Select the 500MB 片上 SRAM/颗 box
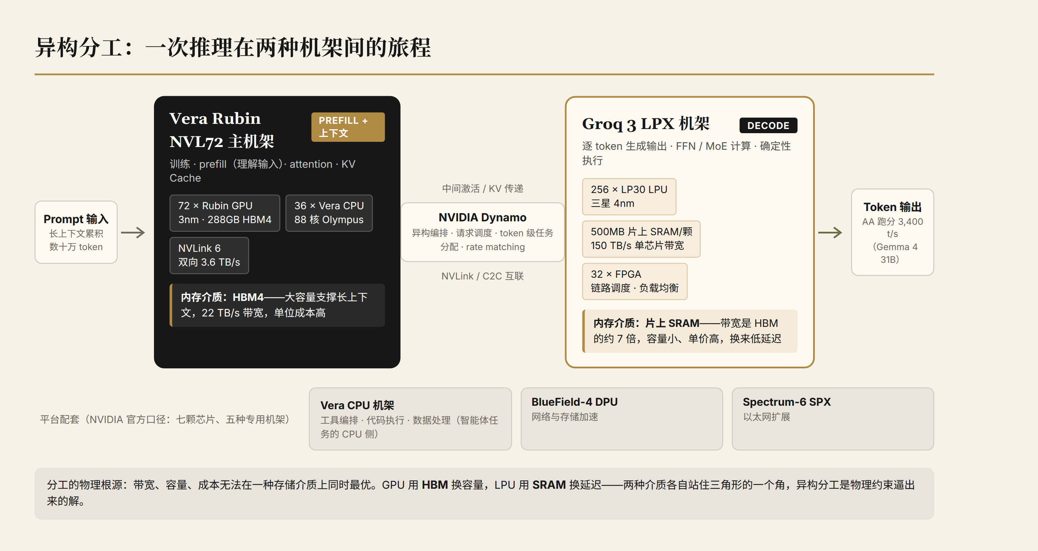This screenshot has height=551, width=1038. coord(641,239)
